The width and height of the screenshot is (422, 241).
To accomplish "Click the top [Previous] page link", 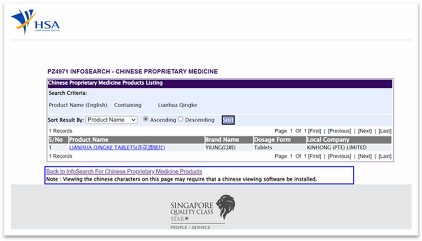I will [x=339, y=131].
